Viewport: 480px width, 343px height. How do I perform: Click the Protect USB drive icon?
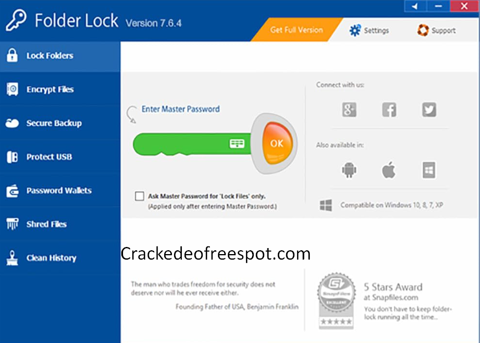tap(12, 156)
